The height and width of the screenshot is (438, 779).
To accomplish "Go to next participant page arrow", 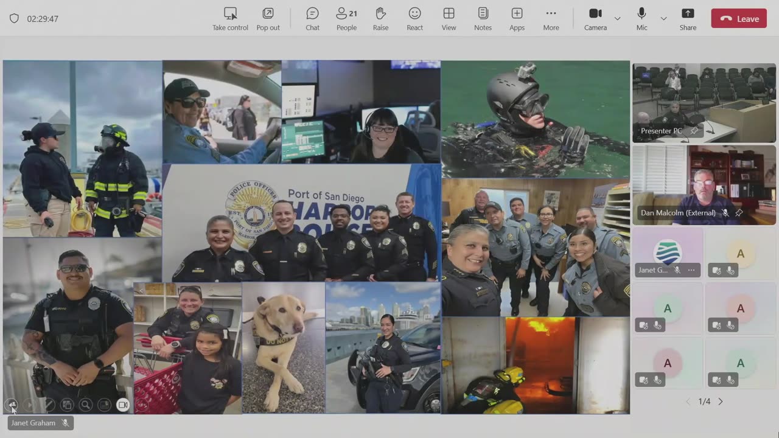I will (x=721, y=401).
